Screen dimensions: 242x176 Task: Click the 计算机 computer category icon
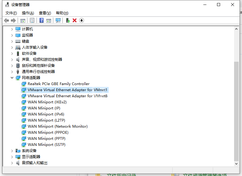(x=18, y=29)
